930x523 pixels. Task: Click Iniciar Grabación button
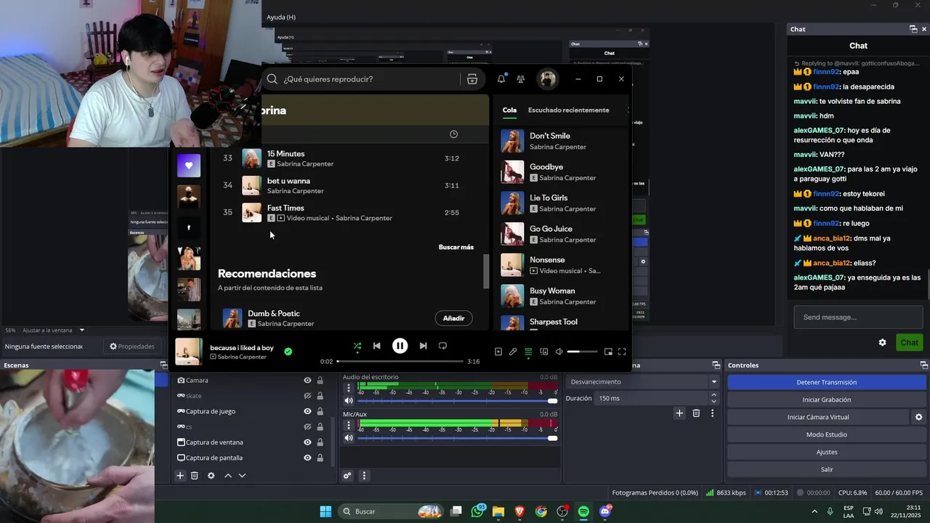(x=827, y=400)
